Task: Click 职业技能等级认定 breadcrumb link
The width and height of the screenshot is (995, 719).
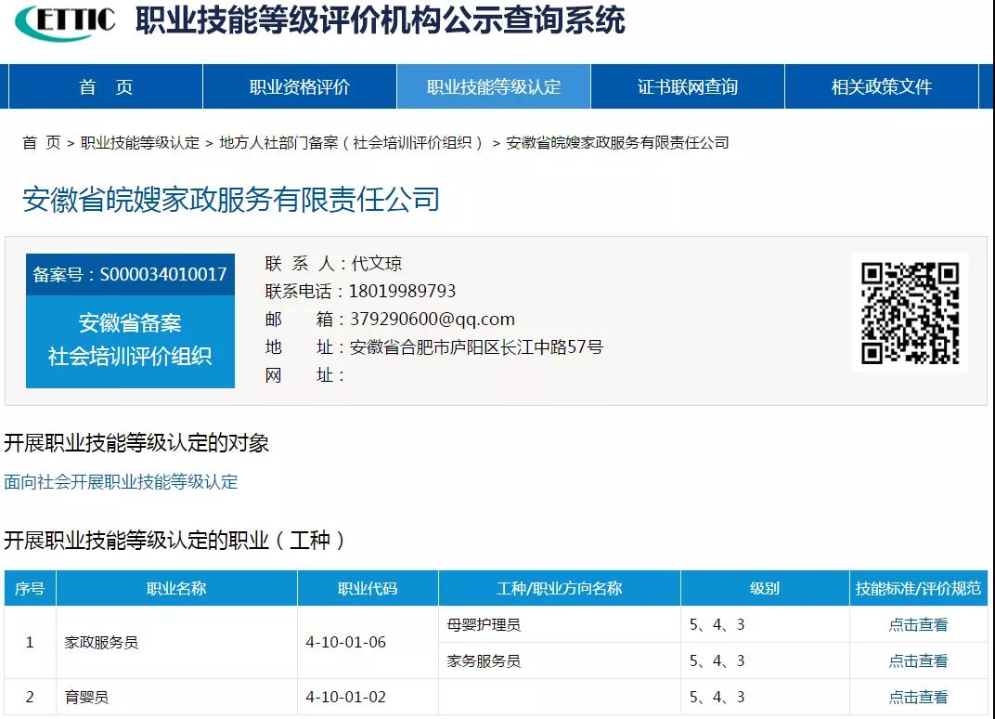Action: point(140,143)
